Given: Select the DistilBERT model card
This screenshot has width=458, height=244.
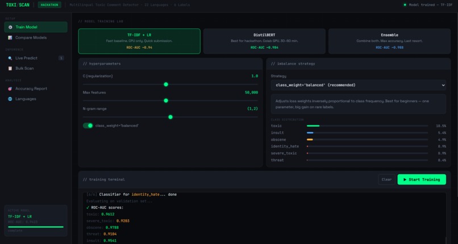Looking at the screenshot, I should click(264, 41).
